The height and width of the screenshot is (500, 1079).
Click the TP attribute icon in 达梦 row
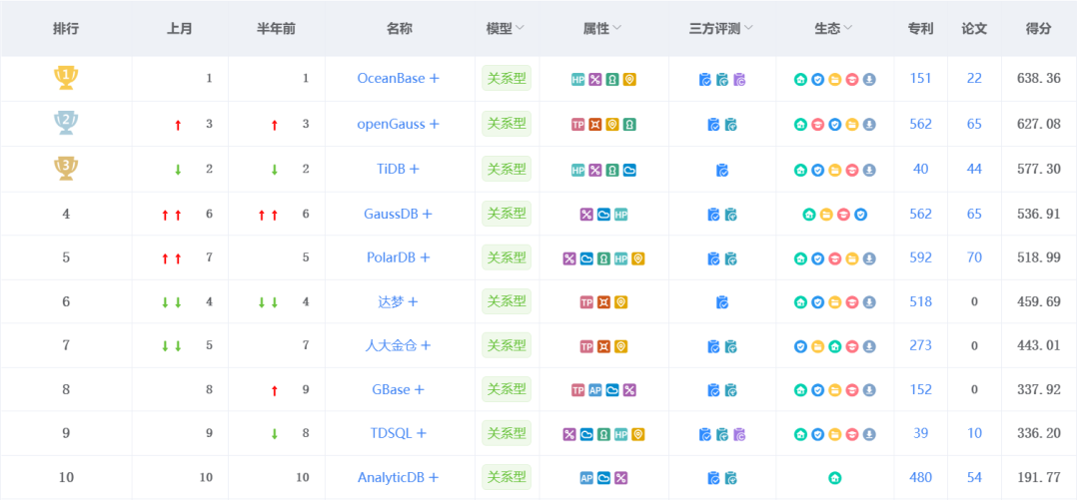coord(586,302)
